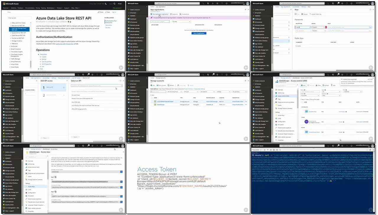Viewport: 378px width, 215px height.
Task: Click Filter by title field on docs page
Action: point(20,18)
